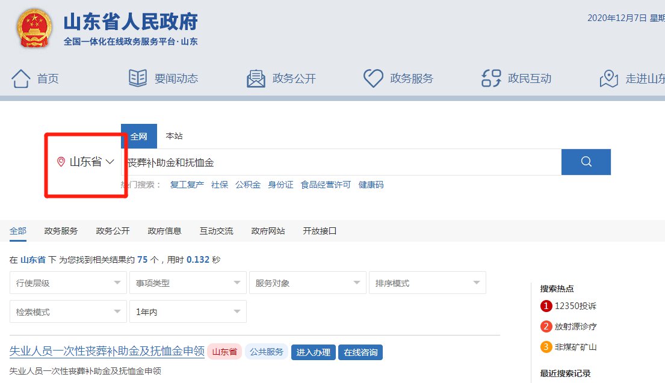Click the red 山东省 result tag
665x383 pixels.
[224, 352]
